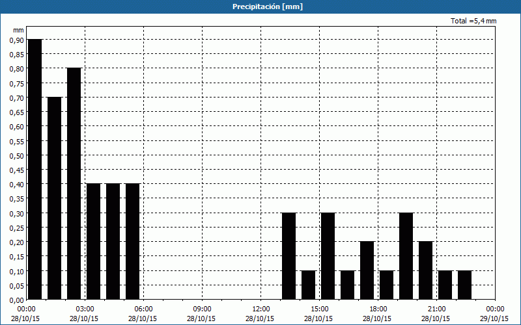Click the 0,40 bar starting at 03:00
This screenshot has width=521, height=325.
(x=93, y=242)
